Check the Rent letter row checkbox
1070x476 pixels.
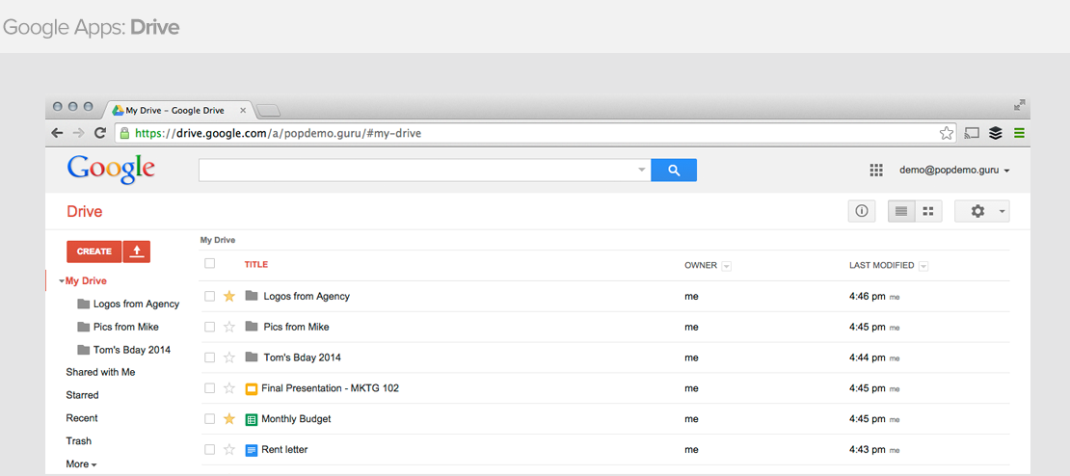click(x=209, y=449)
